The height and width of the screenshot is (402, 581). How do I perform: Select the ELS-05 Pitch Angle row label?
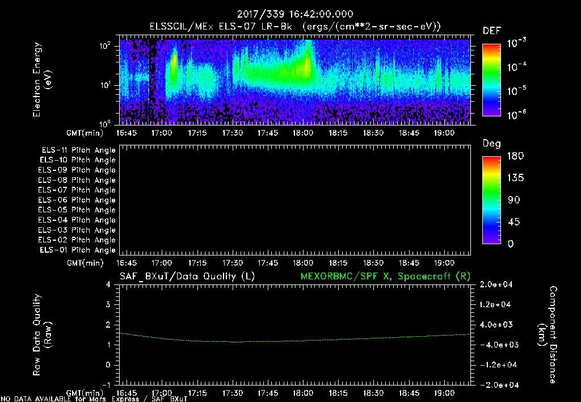pos(77,210)
